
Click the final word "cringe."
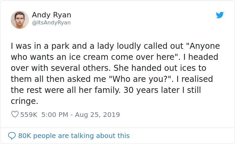click(24, 101)
